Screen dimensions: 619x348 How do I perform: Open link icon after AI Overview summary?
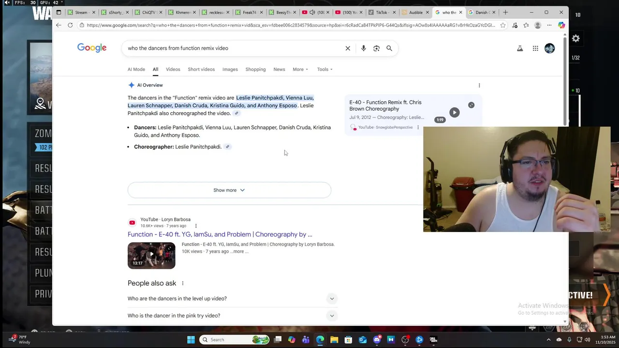point(236,114)
